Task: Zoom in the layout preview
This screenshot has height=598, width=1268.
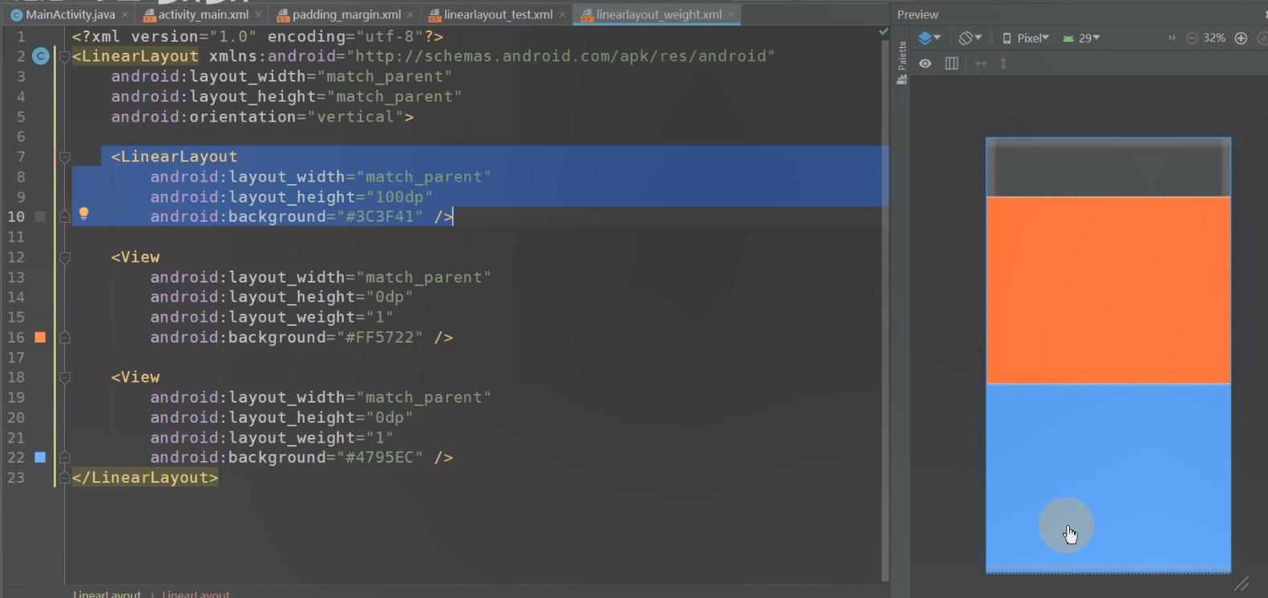Action: coord(1241,38)
